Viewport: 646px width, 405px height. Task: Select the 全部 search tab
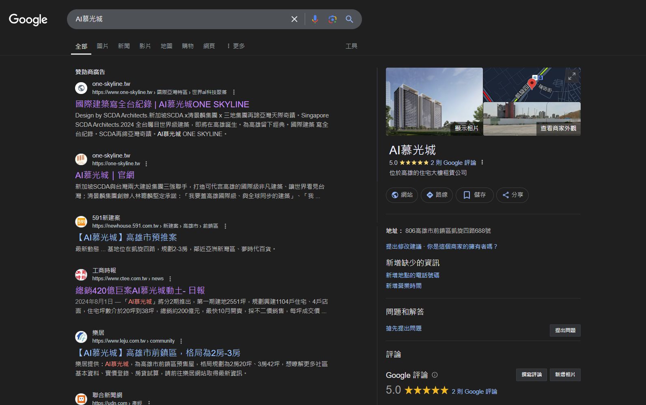(x=81, y=46)
